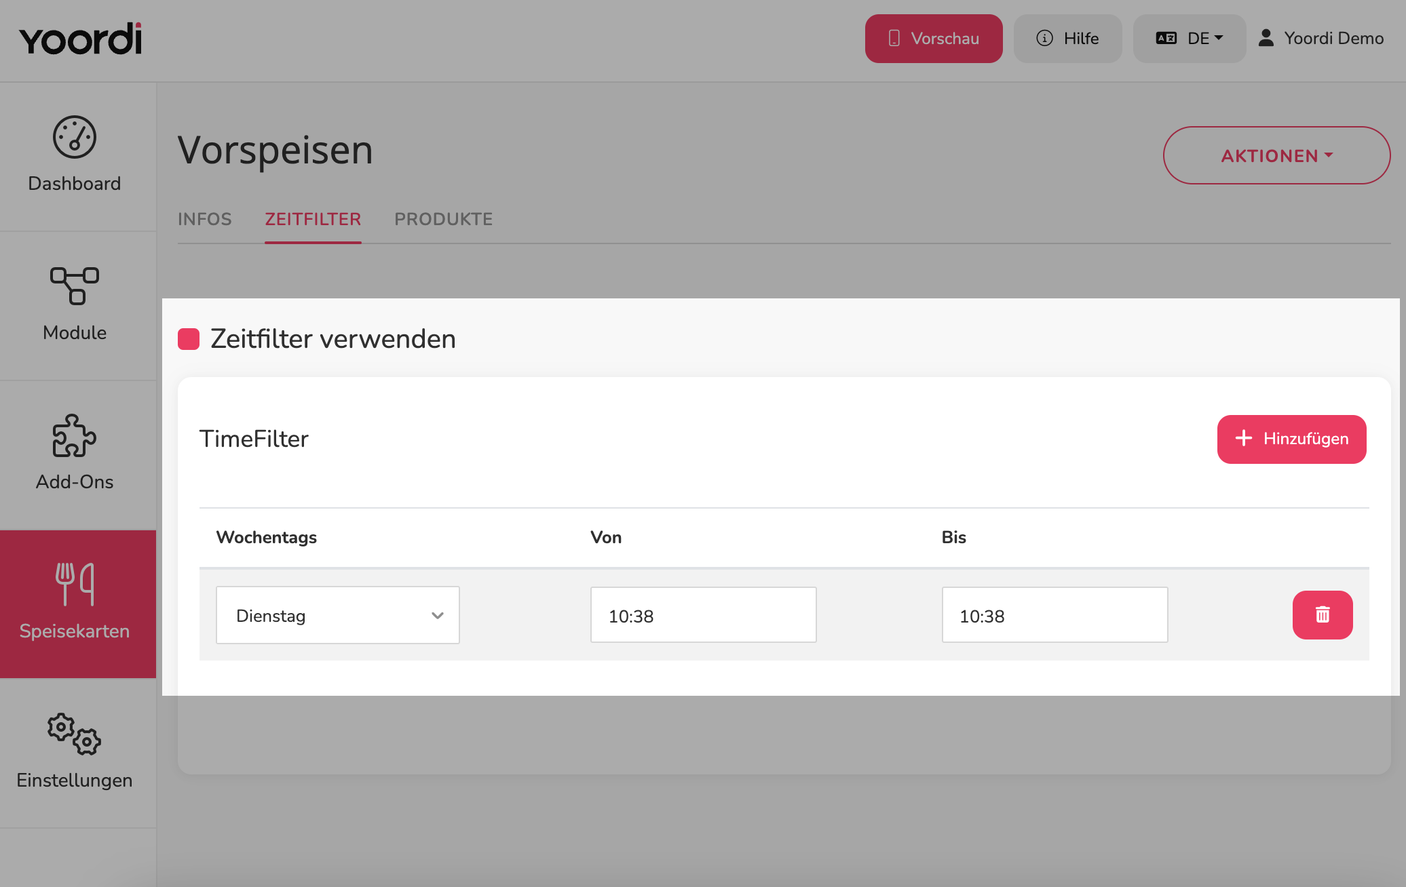The image size is (1406, 887).
Task: Click the Yoordi Demo user account
Action: (x=1320, y=38)
